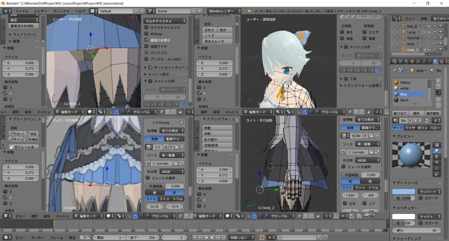Collapse the ディフューズ panel
Image resolution: width=449 pixels, height=241 pixels.
405,183
